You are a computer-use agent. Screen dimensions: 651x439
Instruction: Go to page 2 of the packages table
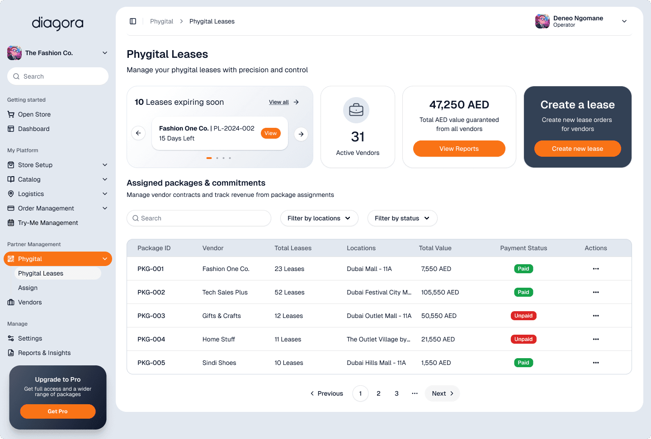tap(378, 393)
